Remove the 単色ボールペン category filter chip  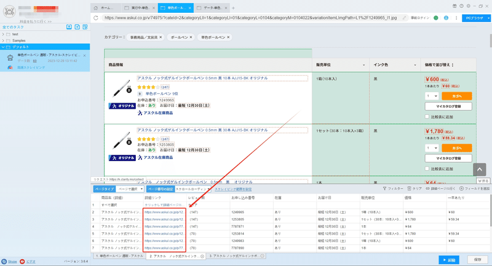click(x=228, y=37)
